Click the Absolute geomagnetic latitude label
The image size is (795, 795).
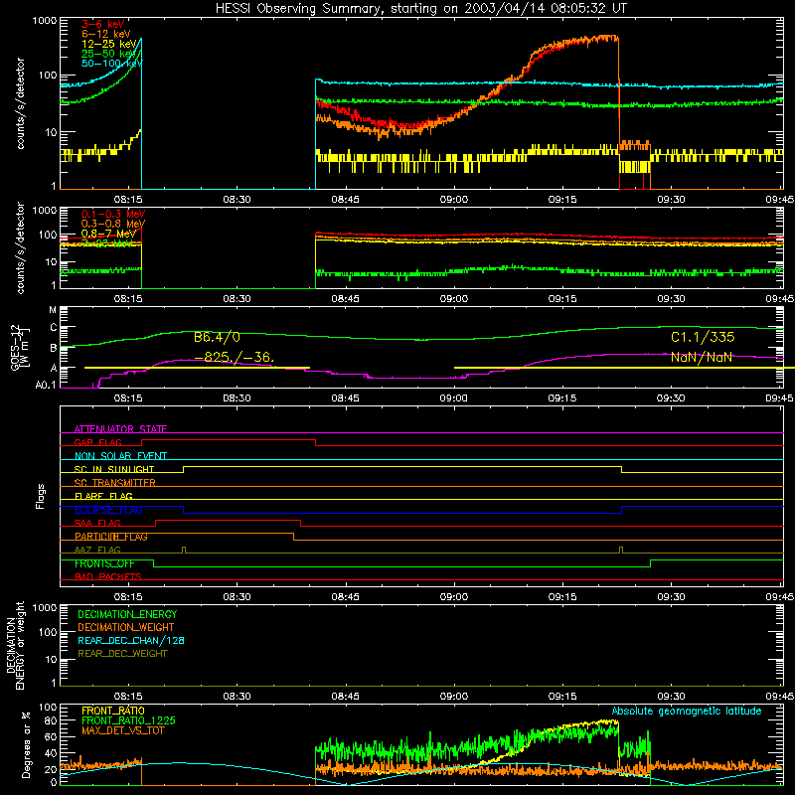coord(687,711)
